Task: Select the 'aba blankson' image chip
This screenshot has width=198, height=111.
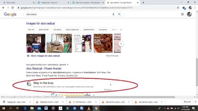Action: tap(89, 29)
